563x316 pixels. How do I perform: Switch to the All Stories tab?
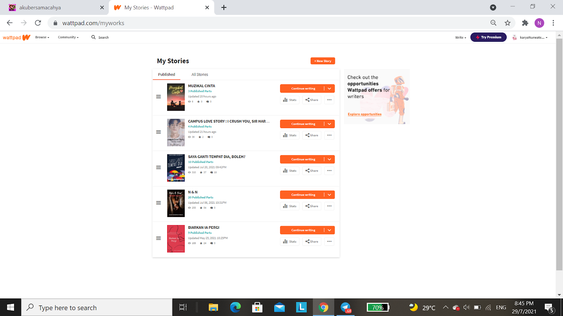tap(200, 74)
